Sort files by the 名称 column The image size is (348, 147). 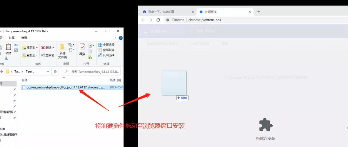click(24, 80)
